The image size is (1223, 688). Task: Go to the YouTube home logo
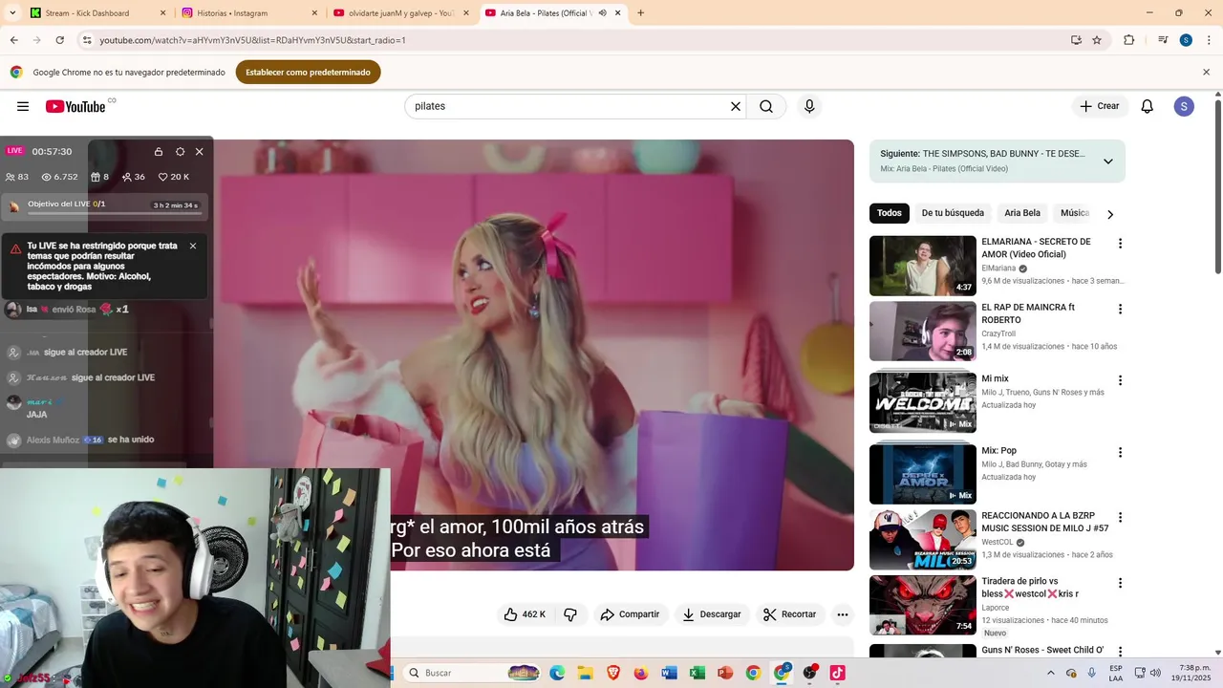(x=75, y=106)
